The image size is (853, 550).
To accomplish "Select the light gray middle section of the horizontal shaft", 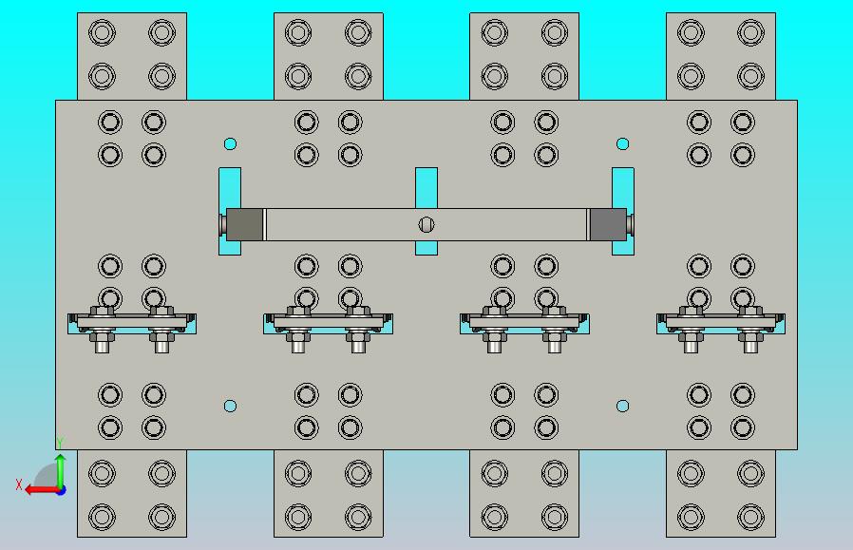I will pos(426,224).
